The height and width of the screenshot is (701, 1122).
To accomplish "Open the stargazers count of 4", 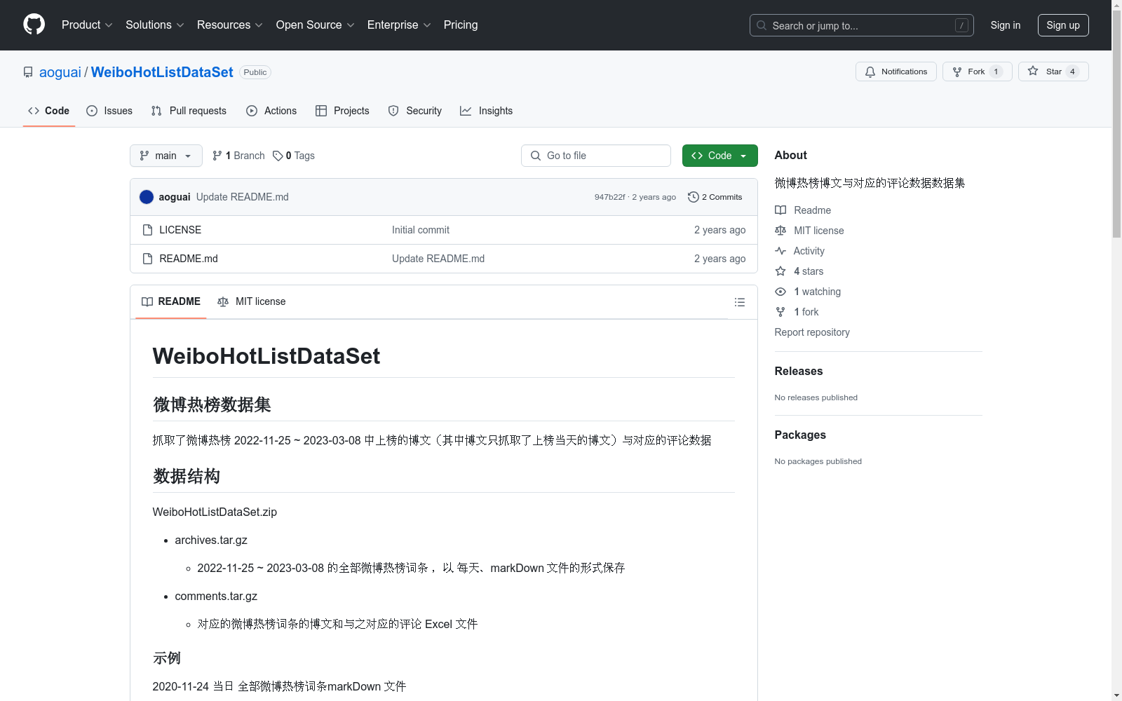I will (1072, 72).
